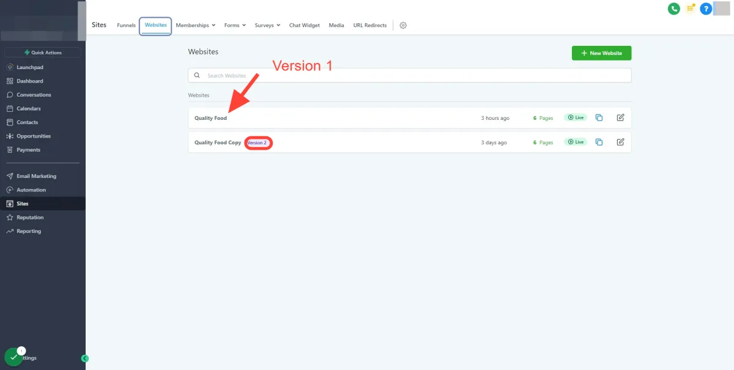Image resolution: width=734 pixels, height=370 pixels.
Task: Click the green phone call icon
Action: pos(674,9)
